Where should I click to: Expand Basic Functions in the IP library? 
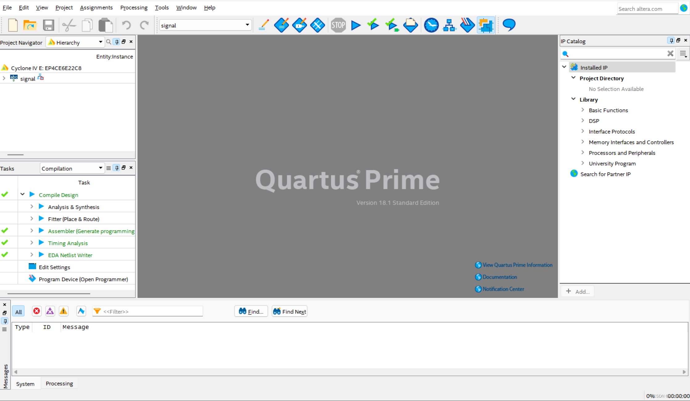click(583, 110)
